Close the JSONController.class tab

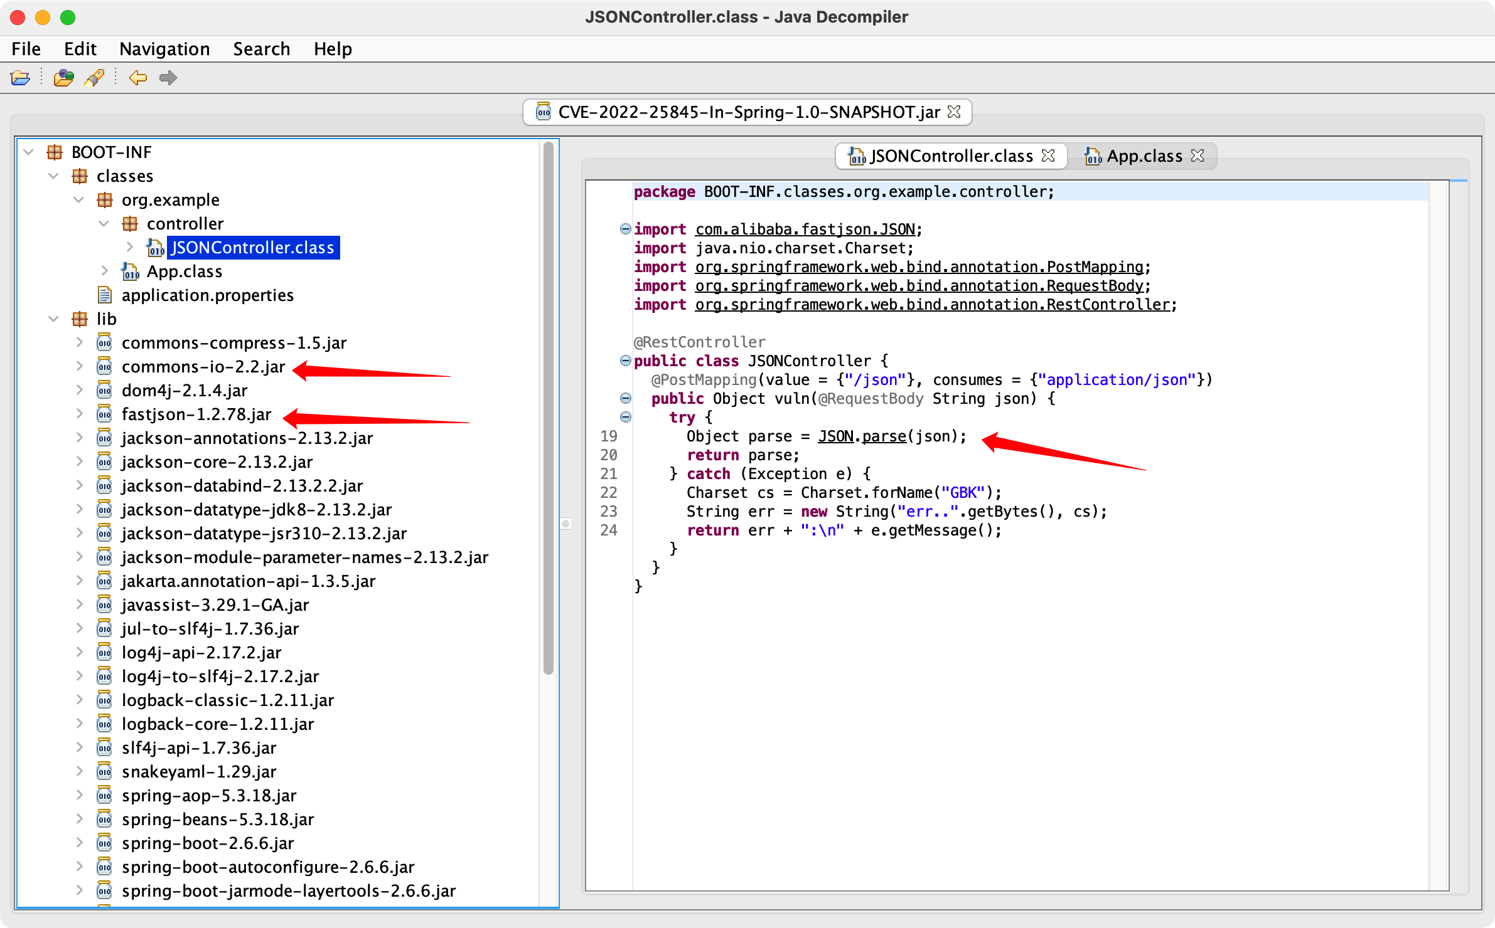pos(1048,156)
